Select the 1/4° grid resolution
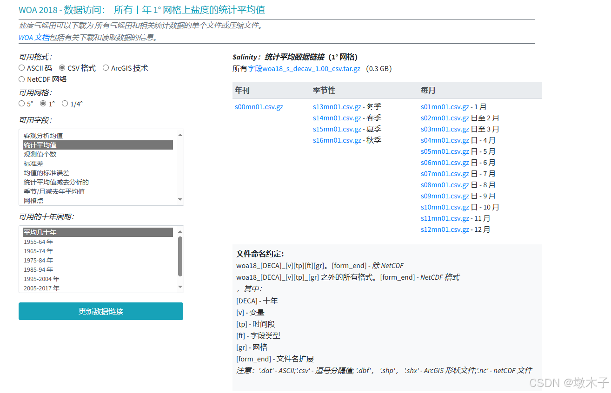Screen dimensions: 611x393 (x=65, y=103)
